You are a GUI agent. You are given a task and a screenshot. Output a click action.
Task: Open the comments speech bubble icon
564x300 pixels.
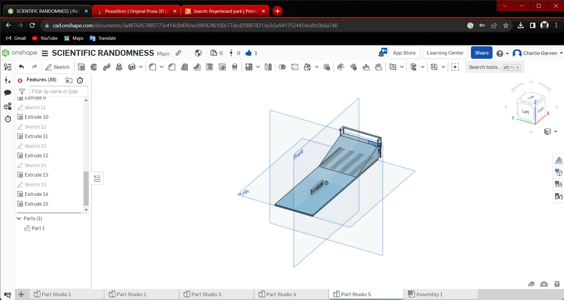click(8, 93)
